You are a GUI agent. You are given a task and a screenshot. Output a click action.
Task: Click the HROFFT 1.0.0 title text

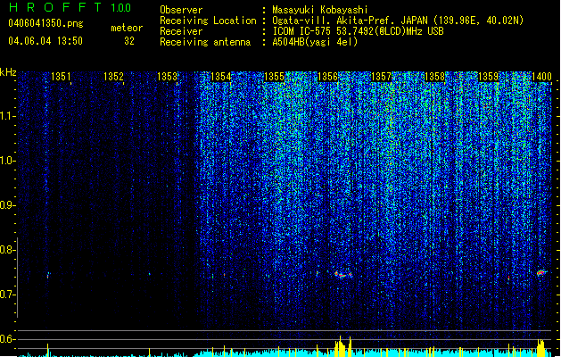(x=70, y=7)
